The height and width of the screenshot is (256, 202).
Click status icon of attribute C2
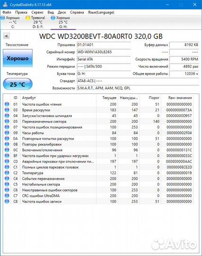[x=7, y=173]
